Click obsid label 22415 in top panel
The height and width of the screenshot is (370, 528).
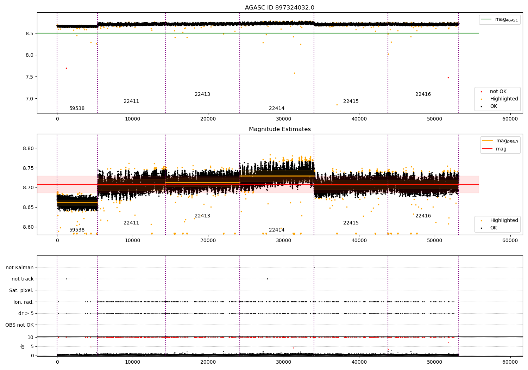351,101
